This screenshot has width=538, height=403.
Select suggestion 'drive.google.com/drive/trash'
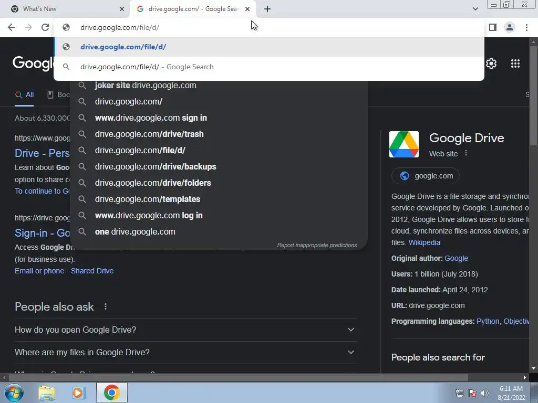coord(219,134)
